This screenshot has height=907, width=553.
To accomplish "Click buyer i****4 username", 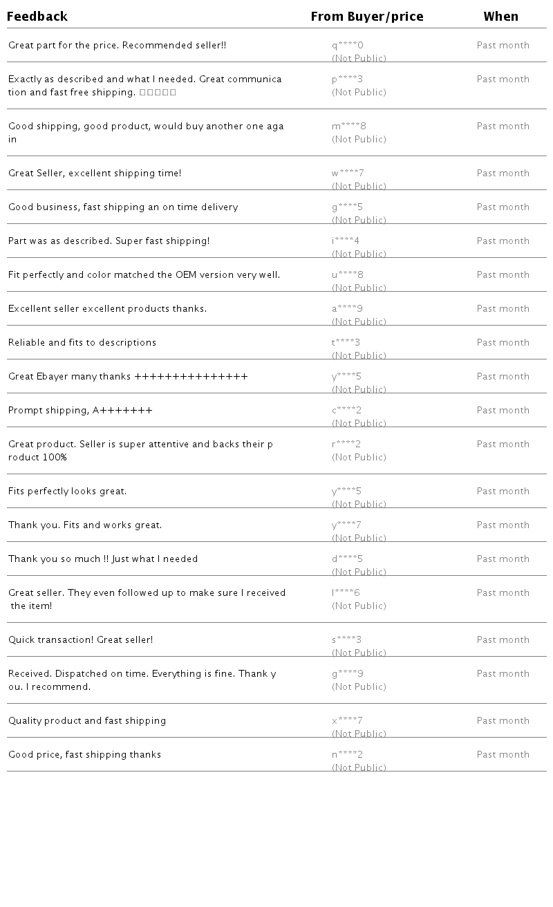I will tap(346, 241).
